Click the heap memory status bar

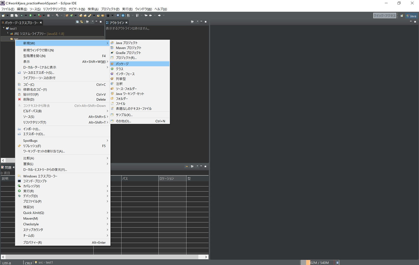[x=319, y=263]
